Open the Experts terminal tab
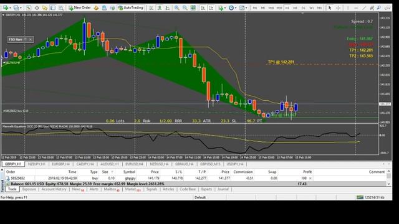The height and width of the screenshot is (224, 399). 206,189
